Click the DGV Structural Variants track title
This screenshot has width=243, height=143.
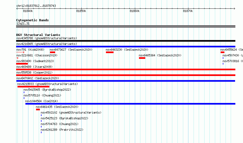[38, 35]
